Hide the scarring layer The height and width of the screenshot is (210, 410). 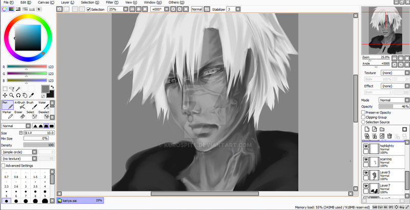[x=366, y=159]
